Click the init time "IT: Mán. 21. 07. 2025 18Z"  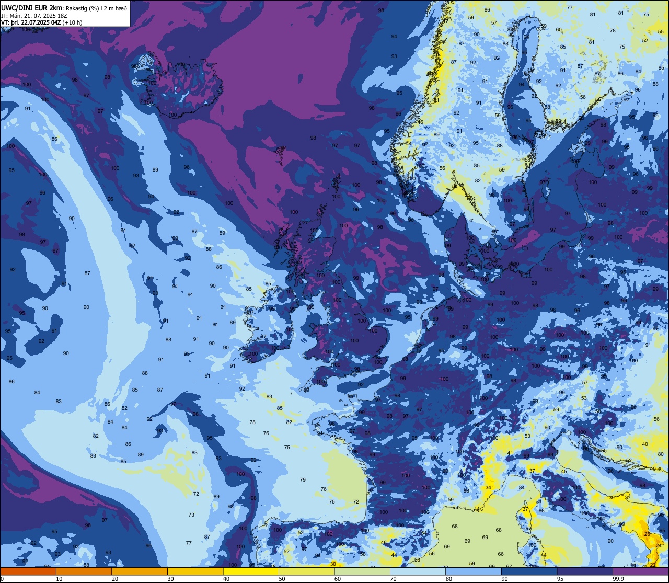(33, 15)
